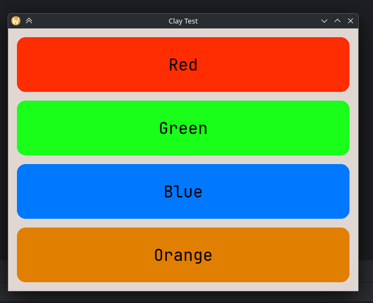This screenshot has height=303, width=373.
Task: Maximize the Clay Test window
Action: pyautogui.click(x=337, y=21)
